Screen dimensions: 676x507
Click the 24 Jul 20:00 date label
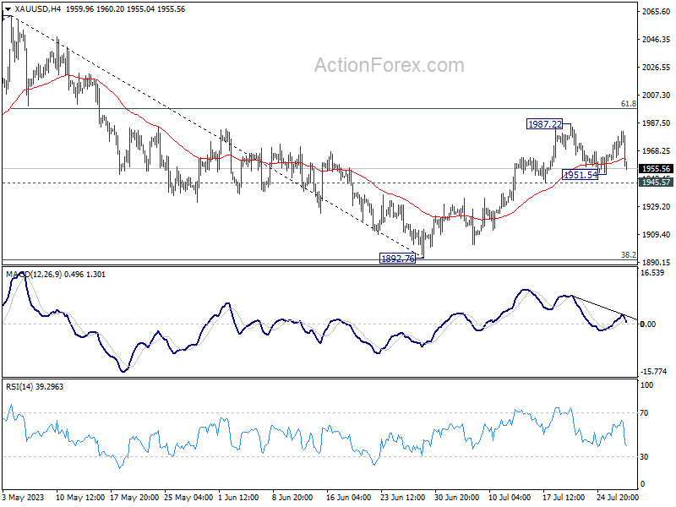pyautogui.click(x=618, y=498)
